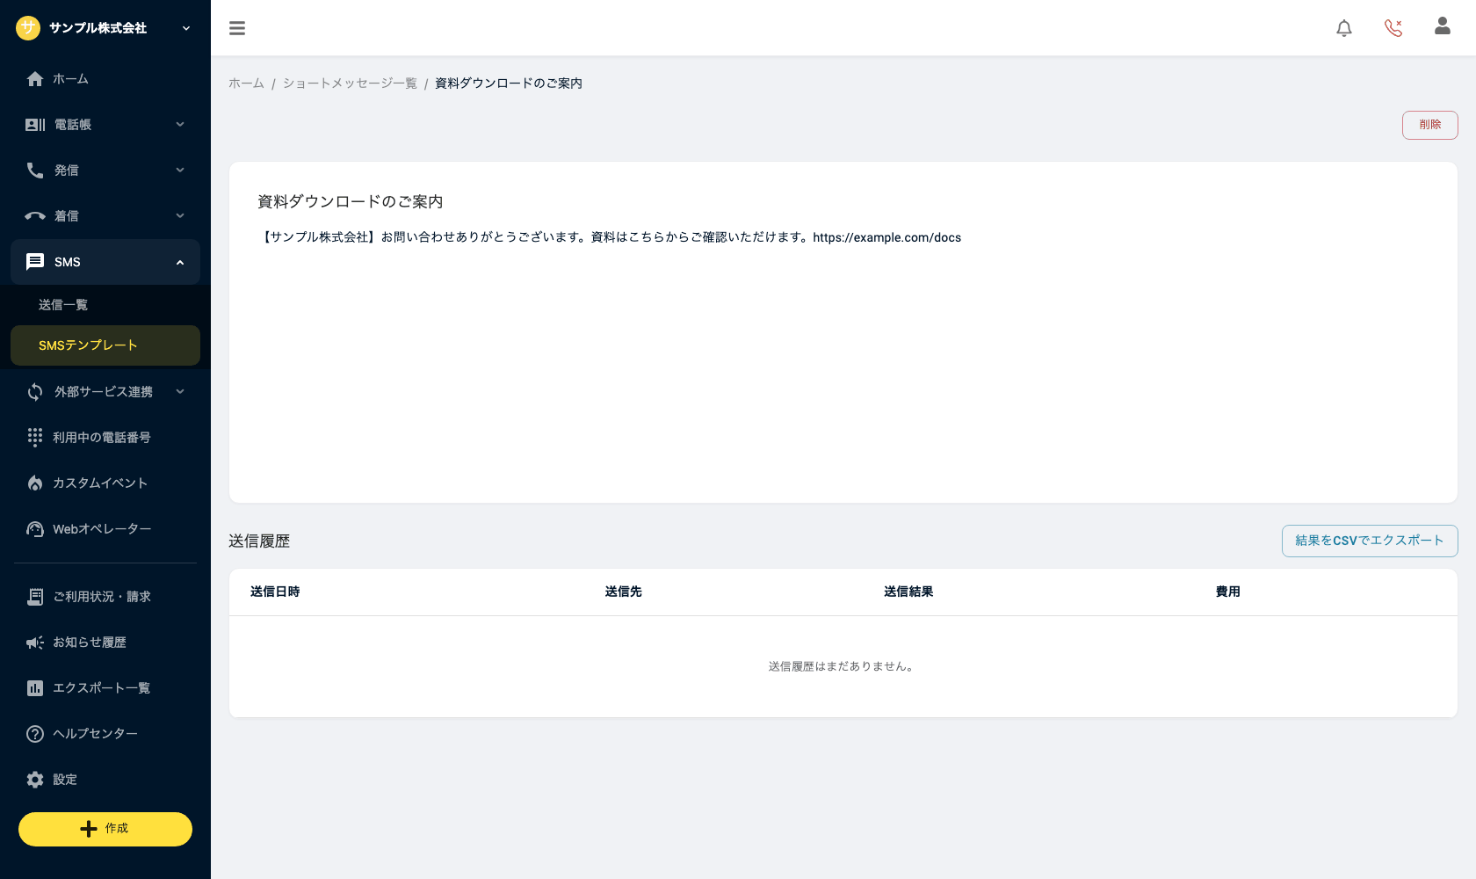This screenshot has height=879, width=1476.
Task: Click the 電話帳 contact book icon
Action: point(35,125)
